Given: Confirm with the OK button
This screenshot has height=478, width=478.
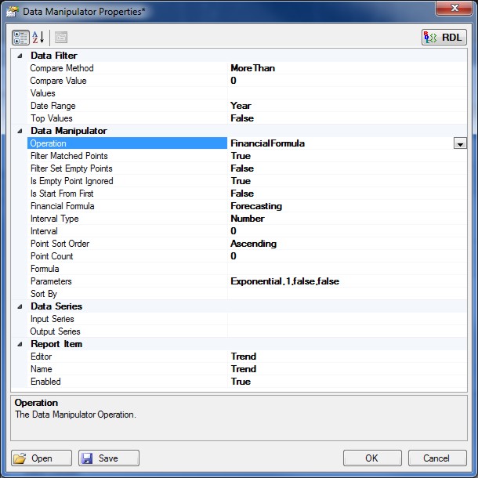Looking at the screenshot, I should click(x=371, y=458).
